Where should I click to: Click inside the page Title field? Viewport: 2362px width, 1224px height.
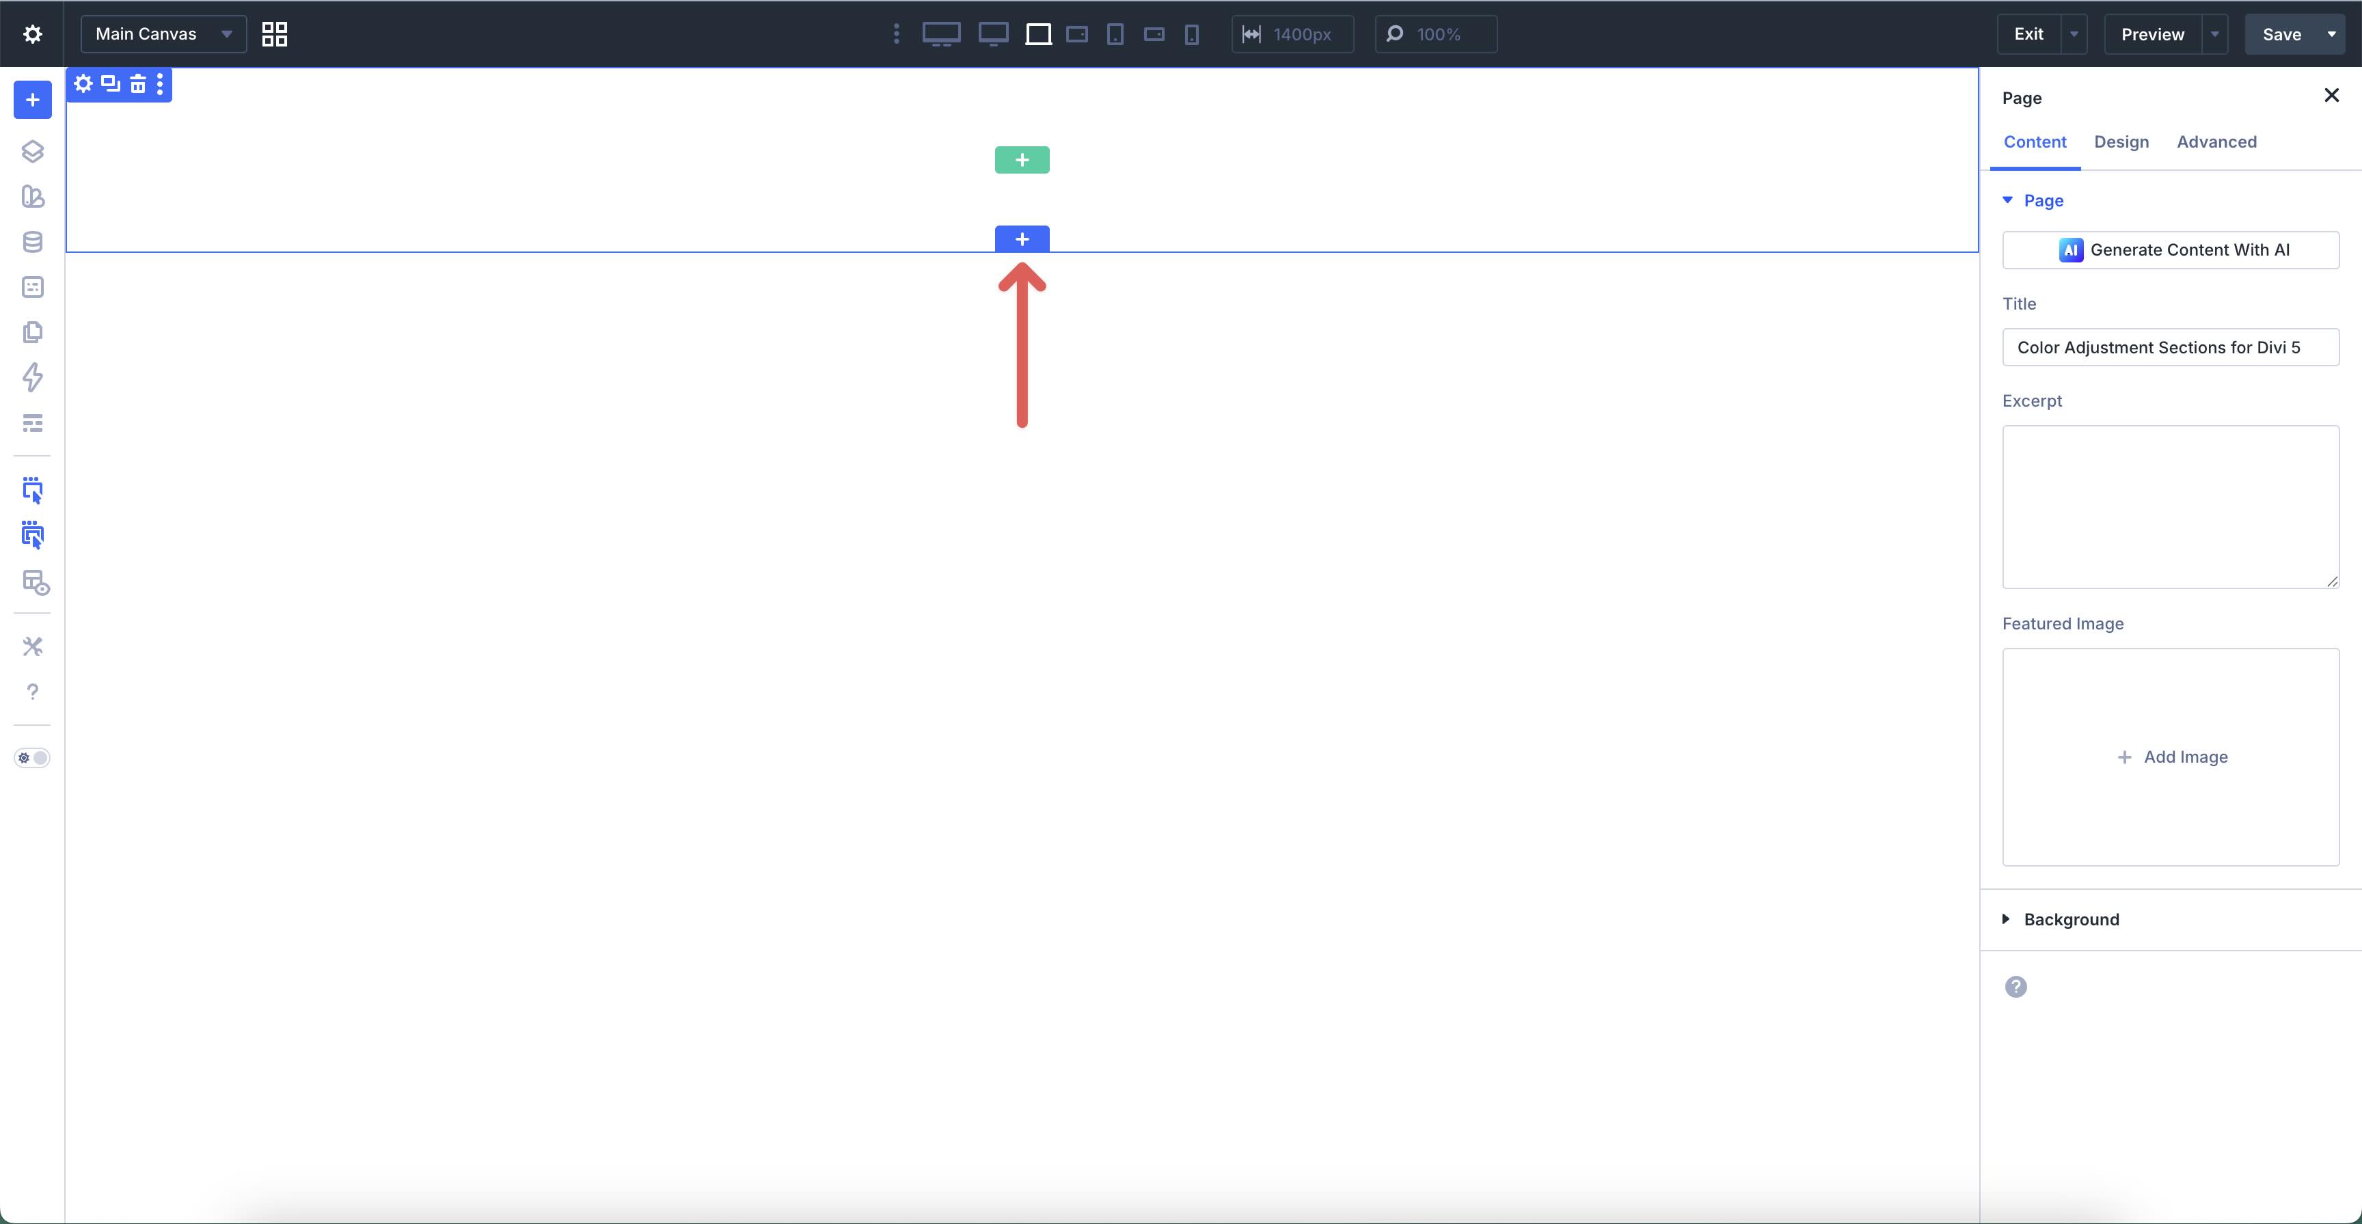point(2171,347)
